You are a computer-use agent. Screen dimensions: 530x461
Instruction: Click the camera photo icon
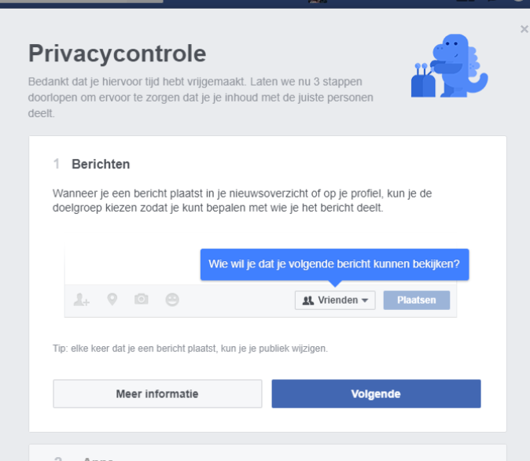click(x=142, y=300)
